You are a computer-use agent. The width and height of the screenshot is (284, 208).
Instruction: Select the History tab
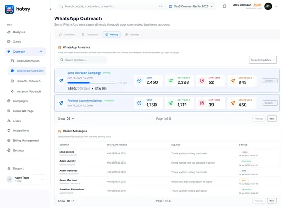point(112,34)
